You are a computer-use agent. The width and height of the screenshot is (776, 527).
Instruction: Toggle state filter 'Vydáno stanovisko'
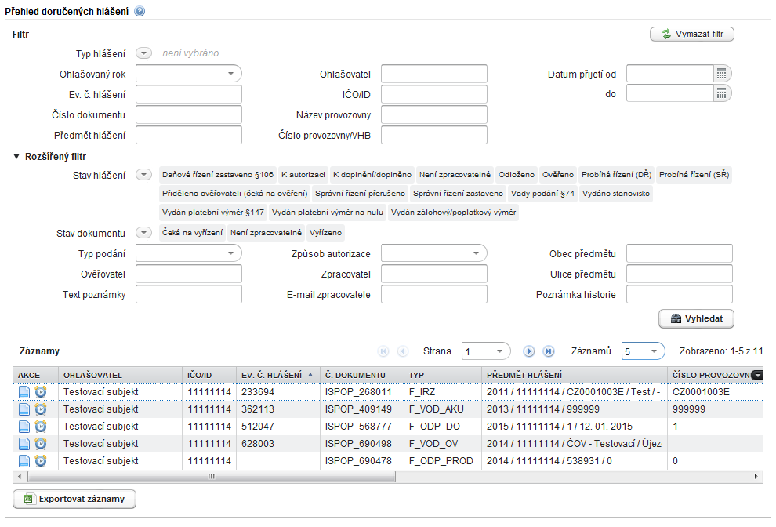point(615,194)
